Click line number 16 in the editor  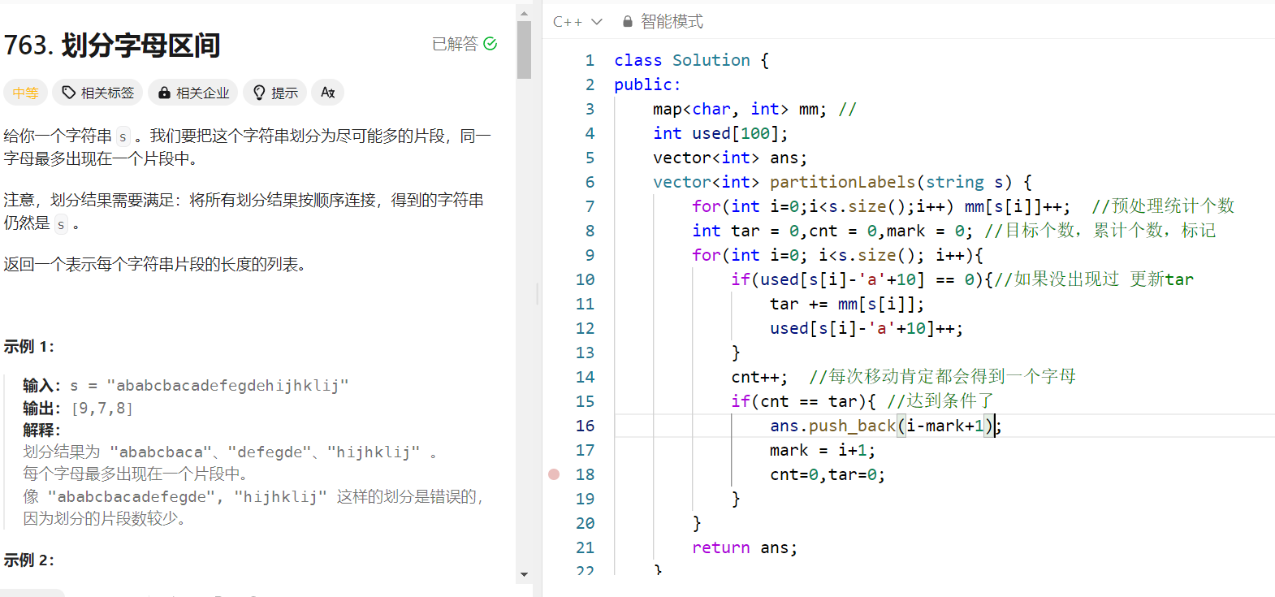(x=585, y=426)
